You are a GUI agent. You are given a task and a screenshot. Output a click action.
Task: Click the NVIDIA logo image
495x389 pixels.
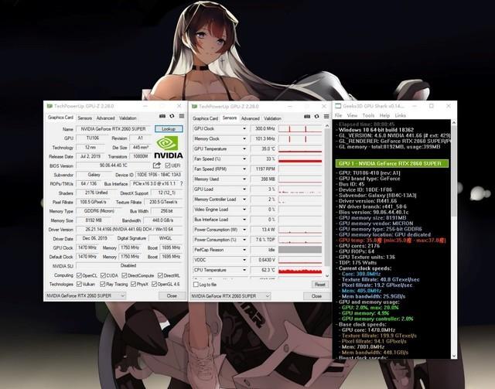click(169, 148)
